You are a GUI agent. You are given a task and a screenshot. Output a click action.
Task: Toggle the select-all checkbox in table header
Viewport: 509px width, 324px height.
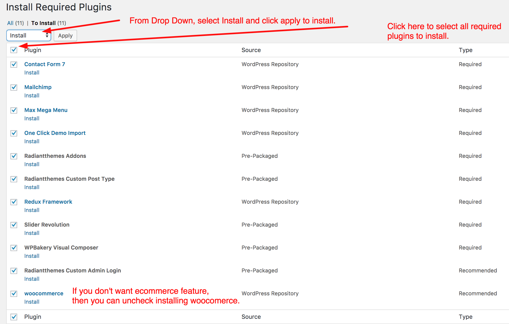tap(14, 50)
